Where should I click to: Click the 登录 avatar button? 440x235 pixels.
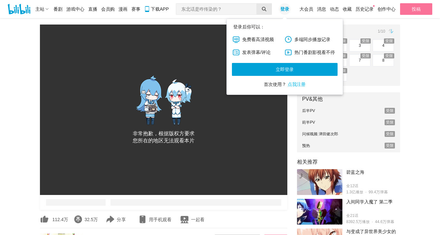click(285, 9)
